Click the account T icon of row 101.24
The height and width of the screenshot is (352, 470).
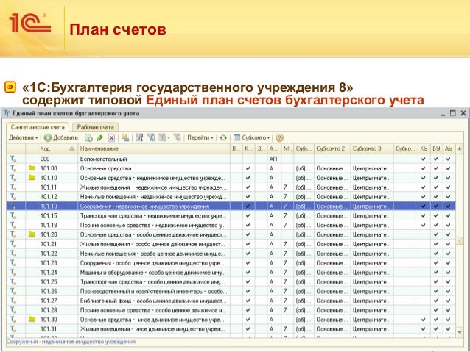point(13,272)
